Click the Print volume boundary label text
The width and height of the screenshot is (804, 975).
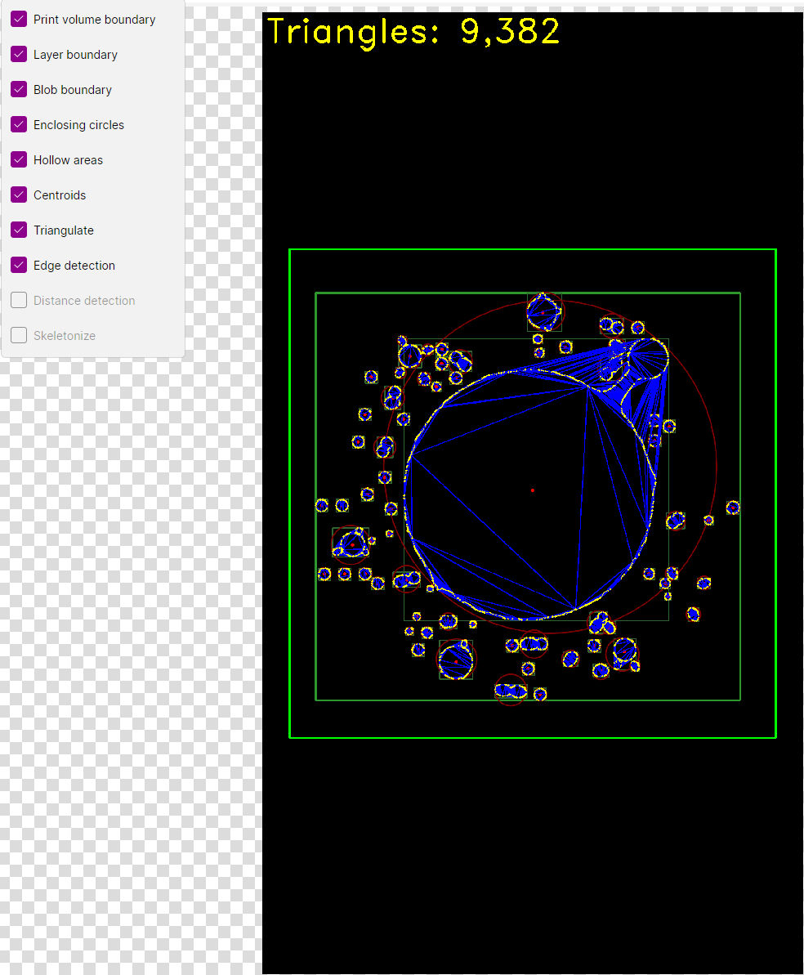pos(94,19)
